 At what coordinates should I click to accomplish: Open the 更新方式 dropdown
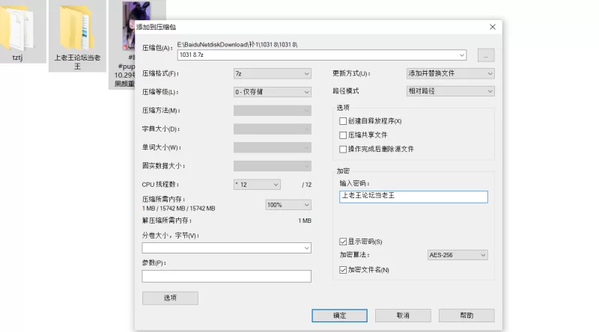click(x=449, y=73)
